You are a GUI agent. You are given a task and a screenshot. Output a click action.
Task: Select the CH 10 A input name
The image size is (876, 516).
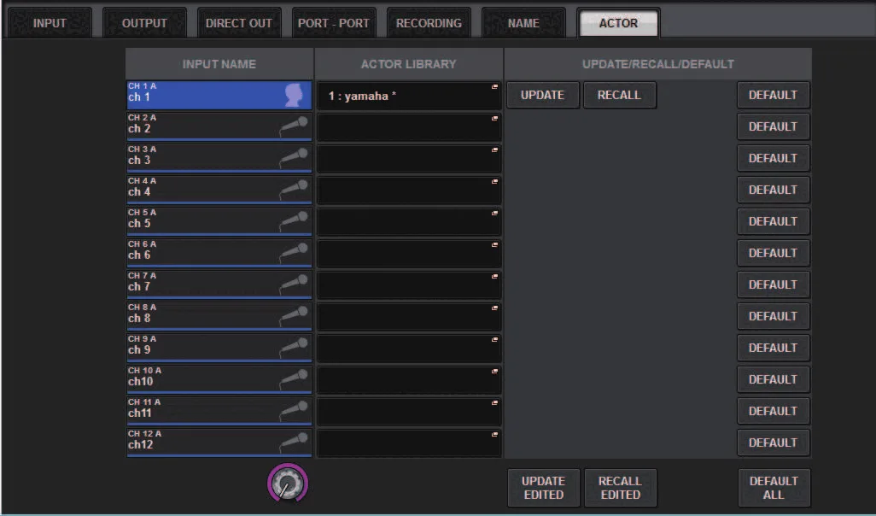pyautogui.click(x=219, y=379)
